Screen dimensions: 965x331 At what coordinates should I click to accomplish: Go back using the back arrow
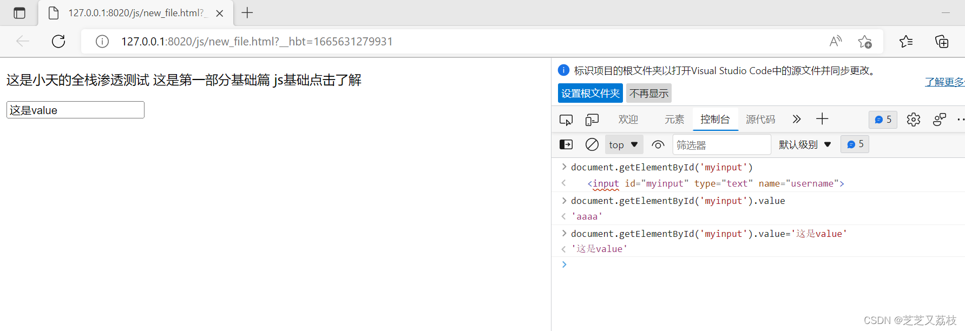click(x=23, y=41)
